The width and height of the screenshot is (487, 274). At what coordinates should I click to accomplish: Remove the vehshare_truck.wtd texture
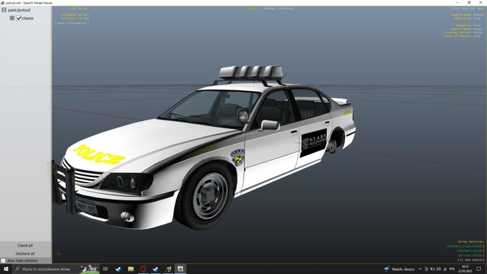click(x=482, y=246)
